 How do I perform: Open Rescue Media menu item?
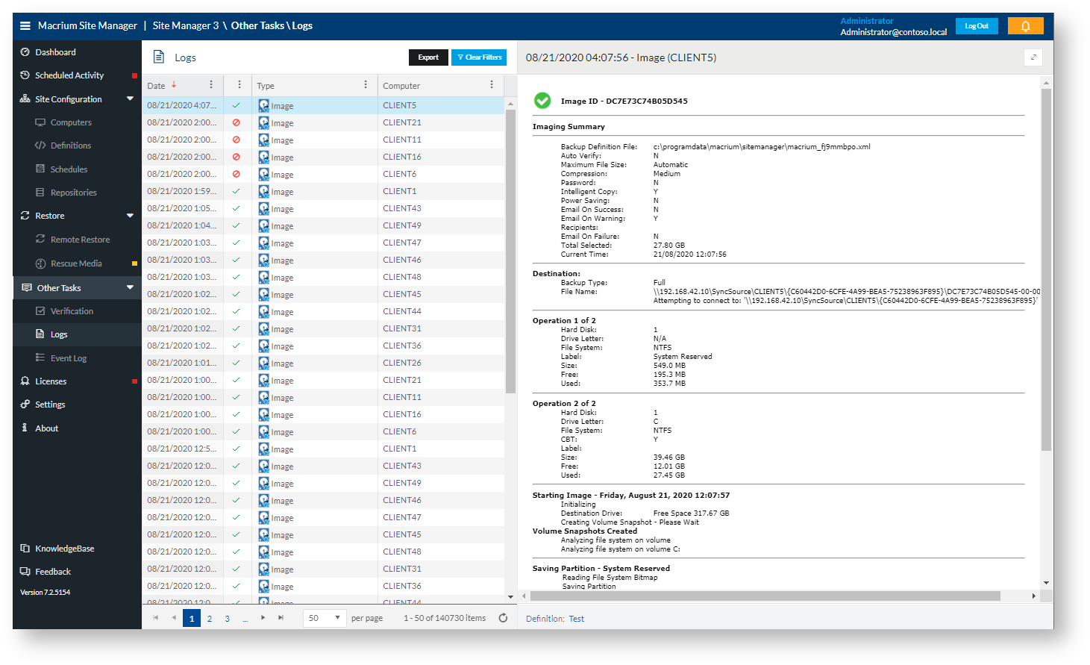click(76, 263)
